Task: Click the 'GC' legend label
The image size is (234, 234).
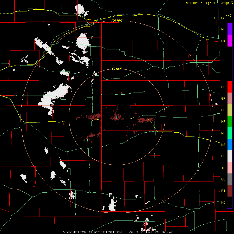Action: (x=223, y=179)
